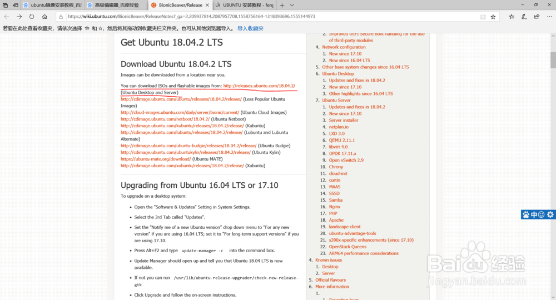Click netplan.io contents link

pos(339,127)
